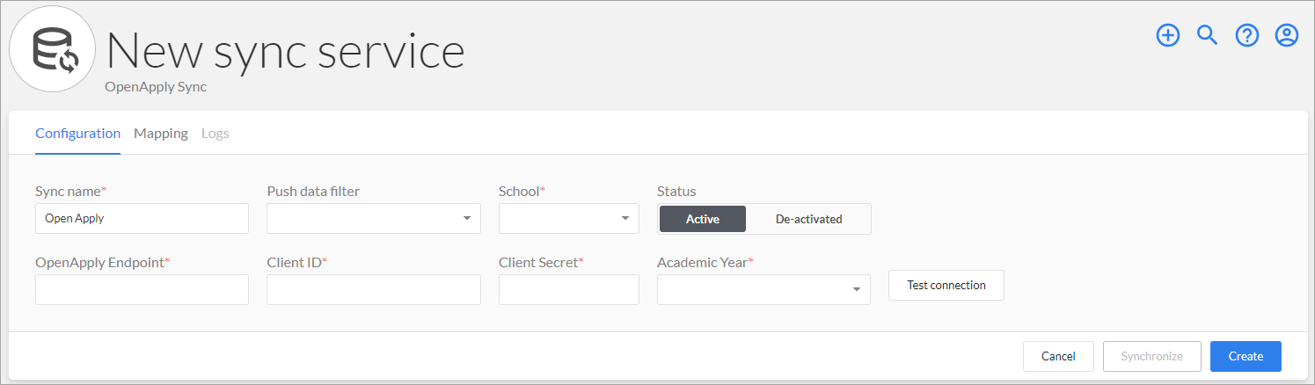The height and width of the screenshot is (385, 1315).
Task: Click the Test connection button
Action: (946, 286)
